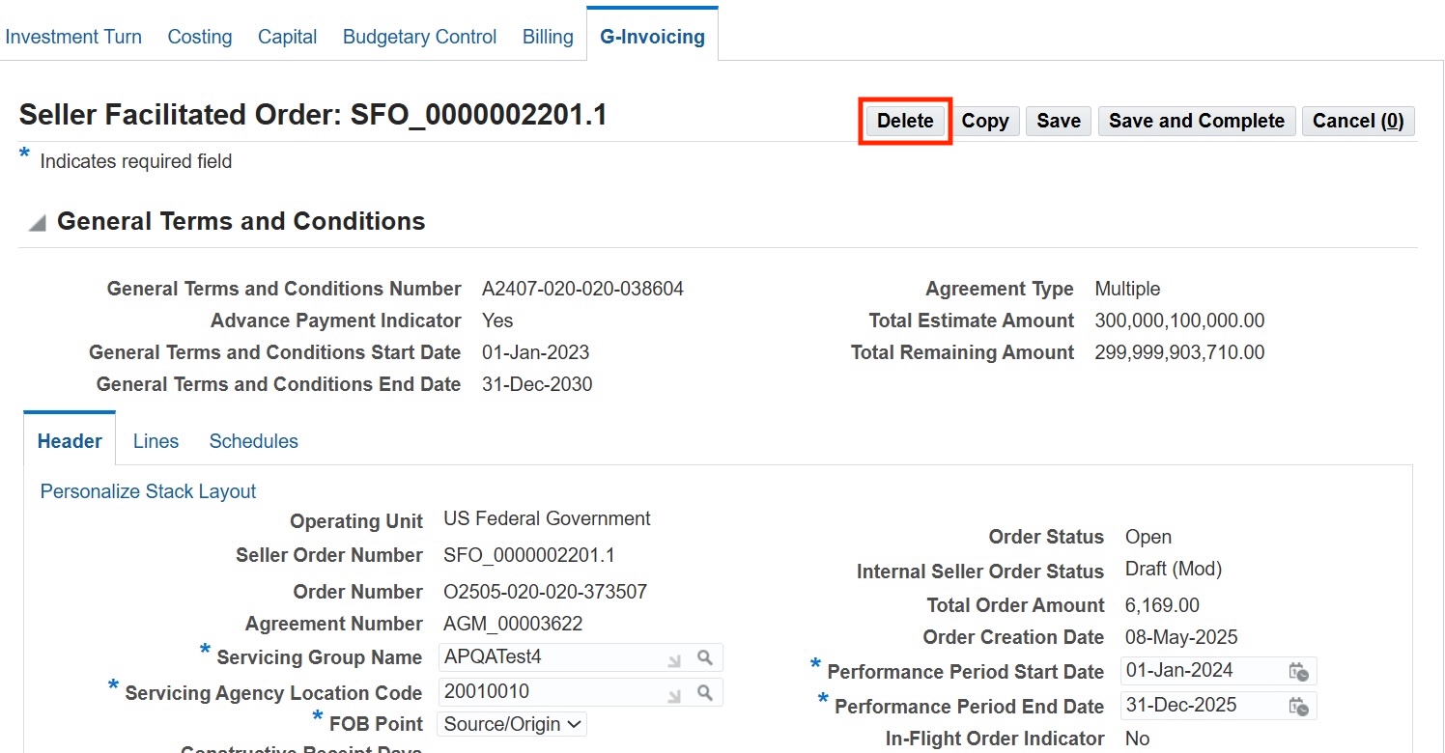This screenshot has height=753, width=1445.
Task: Open search for Servicing Agency Location Code
Action: pos(705,692)
